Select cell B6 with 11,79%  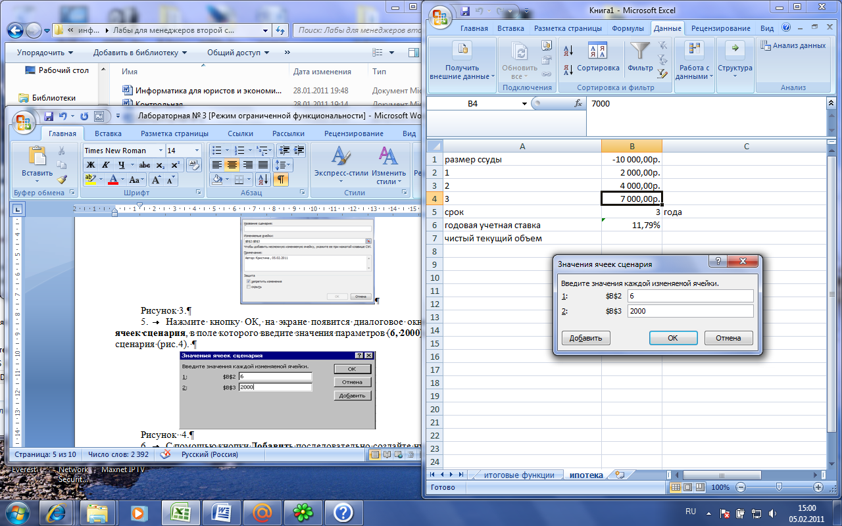click(631, 225)
